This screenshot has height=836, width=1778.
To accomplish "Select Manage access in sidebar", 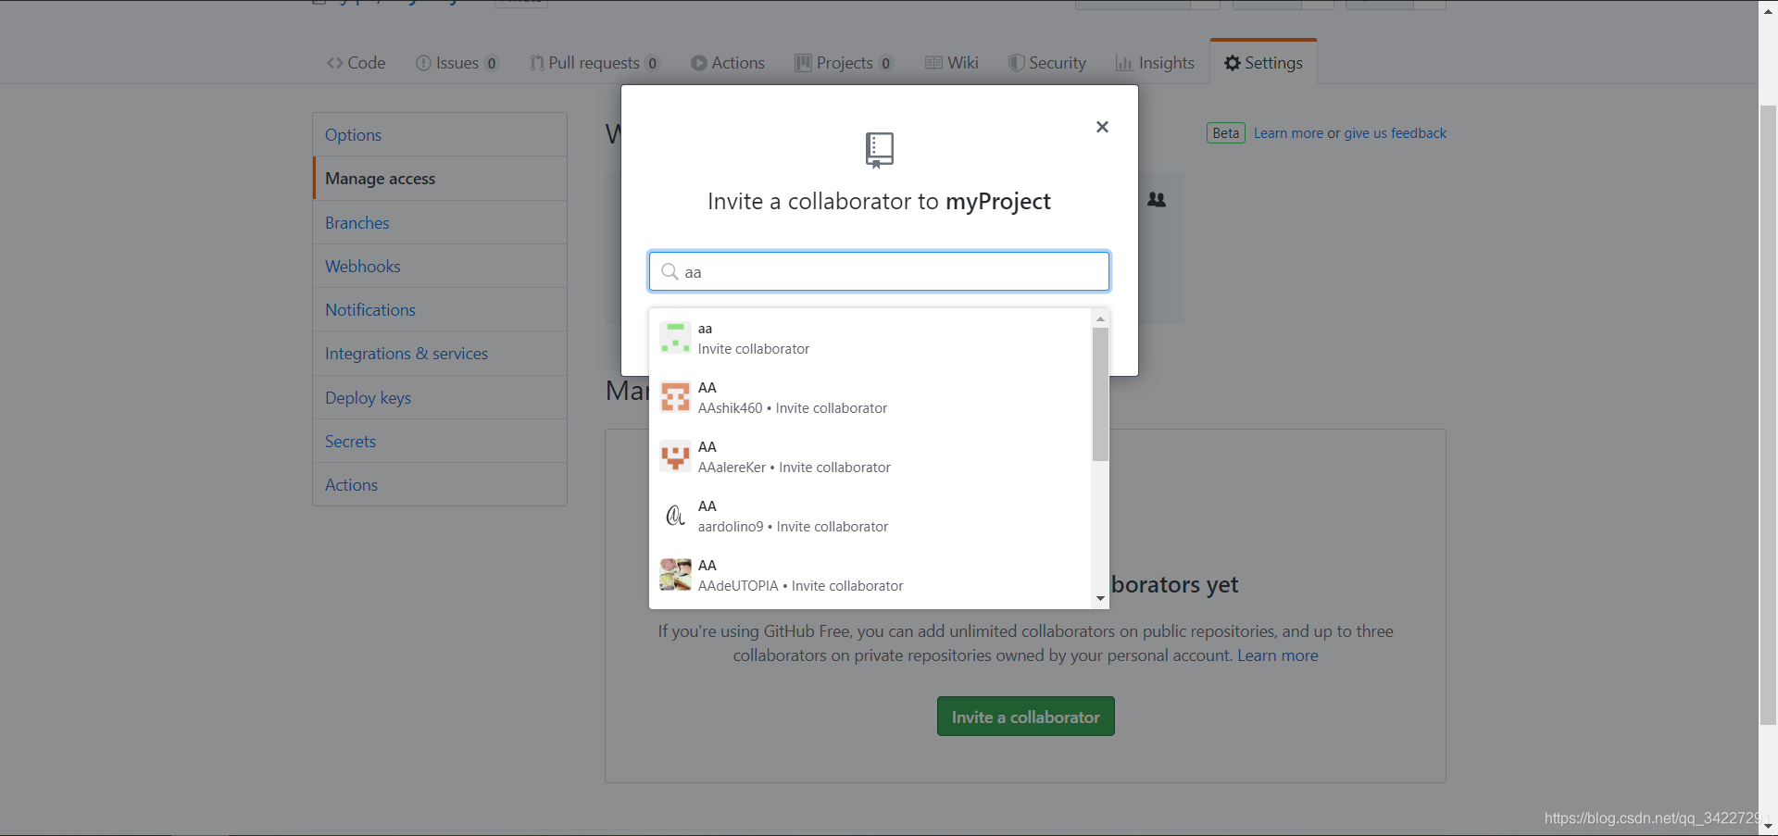I will pos(440,179).
